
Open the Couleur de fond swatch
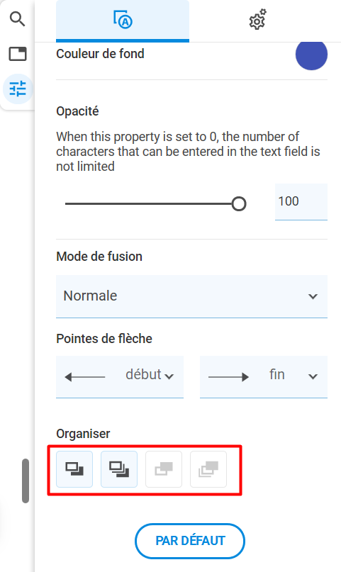click(311, 54)
